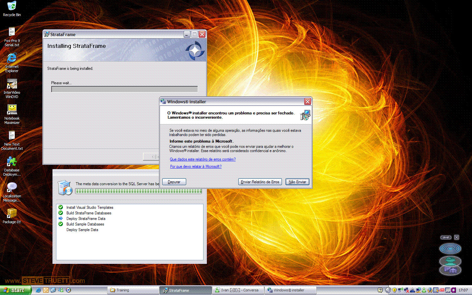Open the Windows Start menu

15,290
